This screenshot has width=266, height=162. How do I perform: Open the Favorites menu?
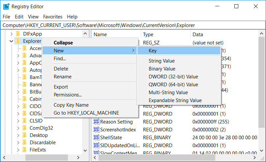pos(53,17)
